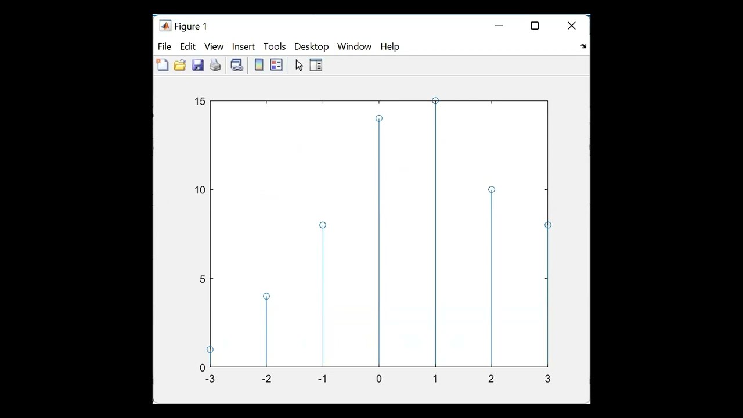Click the x-axis tick label -1
Viewport: 743px width, 418px height.
(x=322, y=379)
